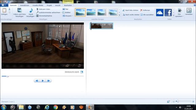The image size is (196, 110).
Task: Select the video clip in storyboard
Action: 102,26
